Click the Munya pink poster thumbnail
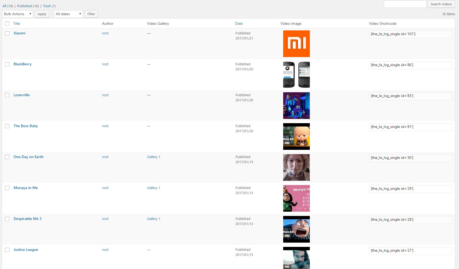 point(296,198)
